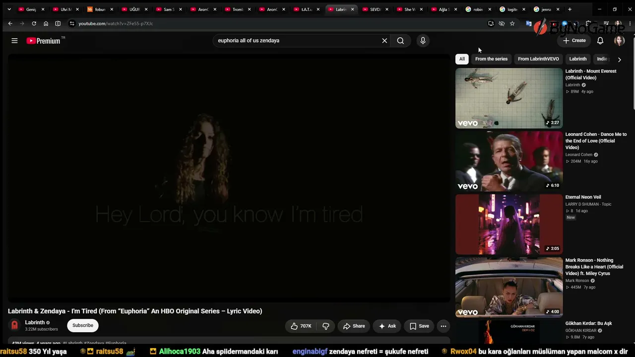Open the Create menu
The width and height of the screenshot is (635, 357).
(x=574, y=41)
